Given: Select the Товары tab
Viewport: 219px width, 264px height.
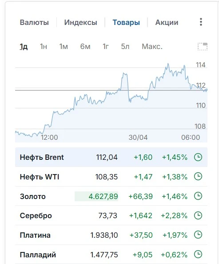Looking at the screenshot, I should (x=126, y=22).
